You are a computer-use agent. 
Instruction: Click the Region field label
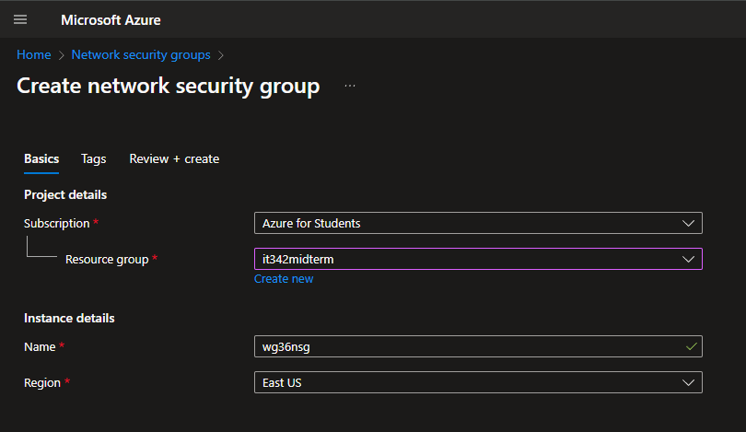coord(42,382)
